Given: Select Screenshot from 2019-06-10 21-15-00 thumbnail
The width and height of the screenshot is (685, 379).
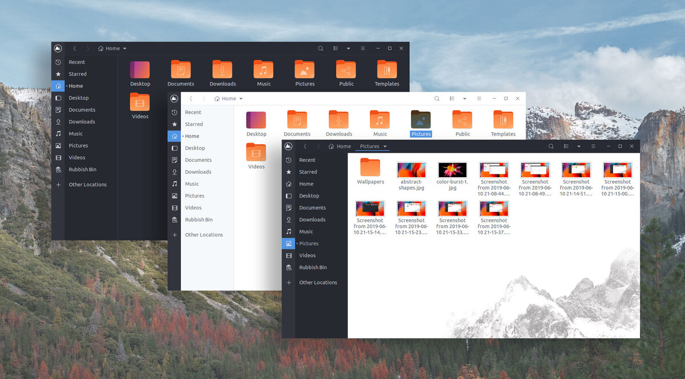Looking at the screenshot, I should coord(618,170).
